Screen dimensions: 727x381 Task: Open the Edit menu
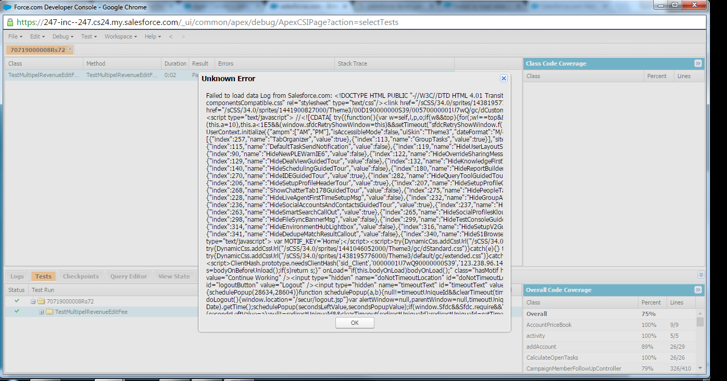pyautogui.click(x=37, y=36)
